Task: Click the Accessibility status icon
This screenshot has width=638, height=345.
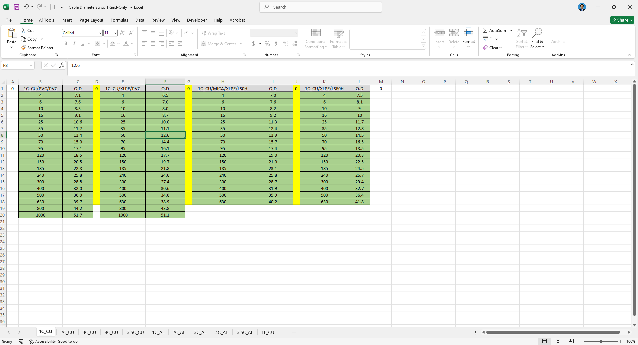Action: point(32,341)
